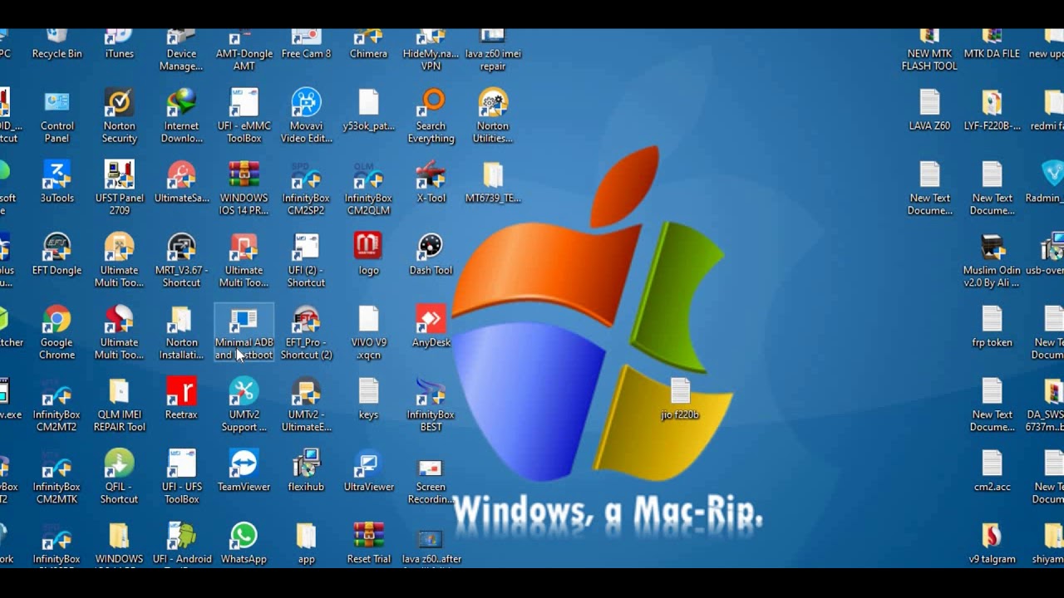Launch InfinityBox CM2SP2
This screenshot has width=1064, height=598.
[x=306, y=189]
